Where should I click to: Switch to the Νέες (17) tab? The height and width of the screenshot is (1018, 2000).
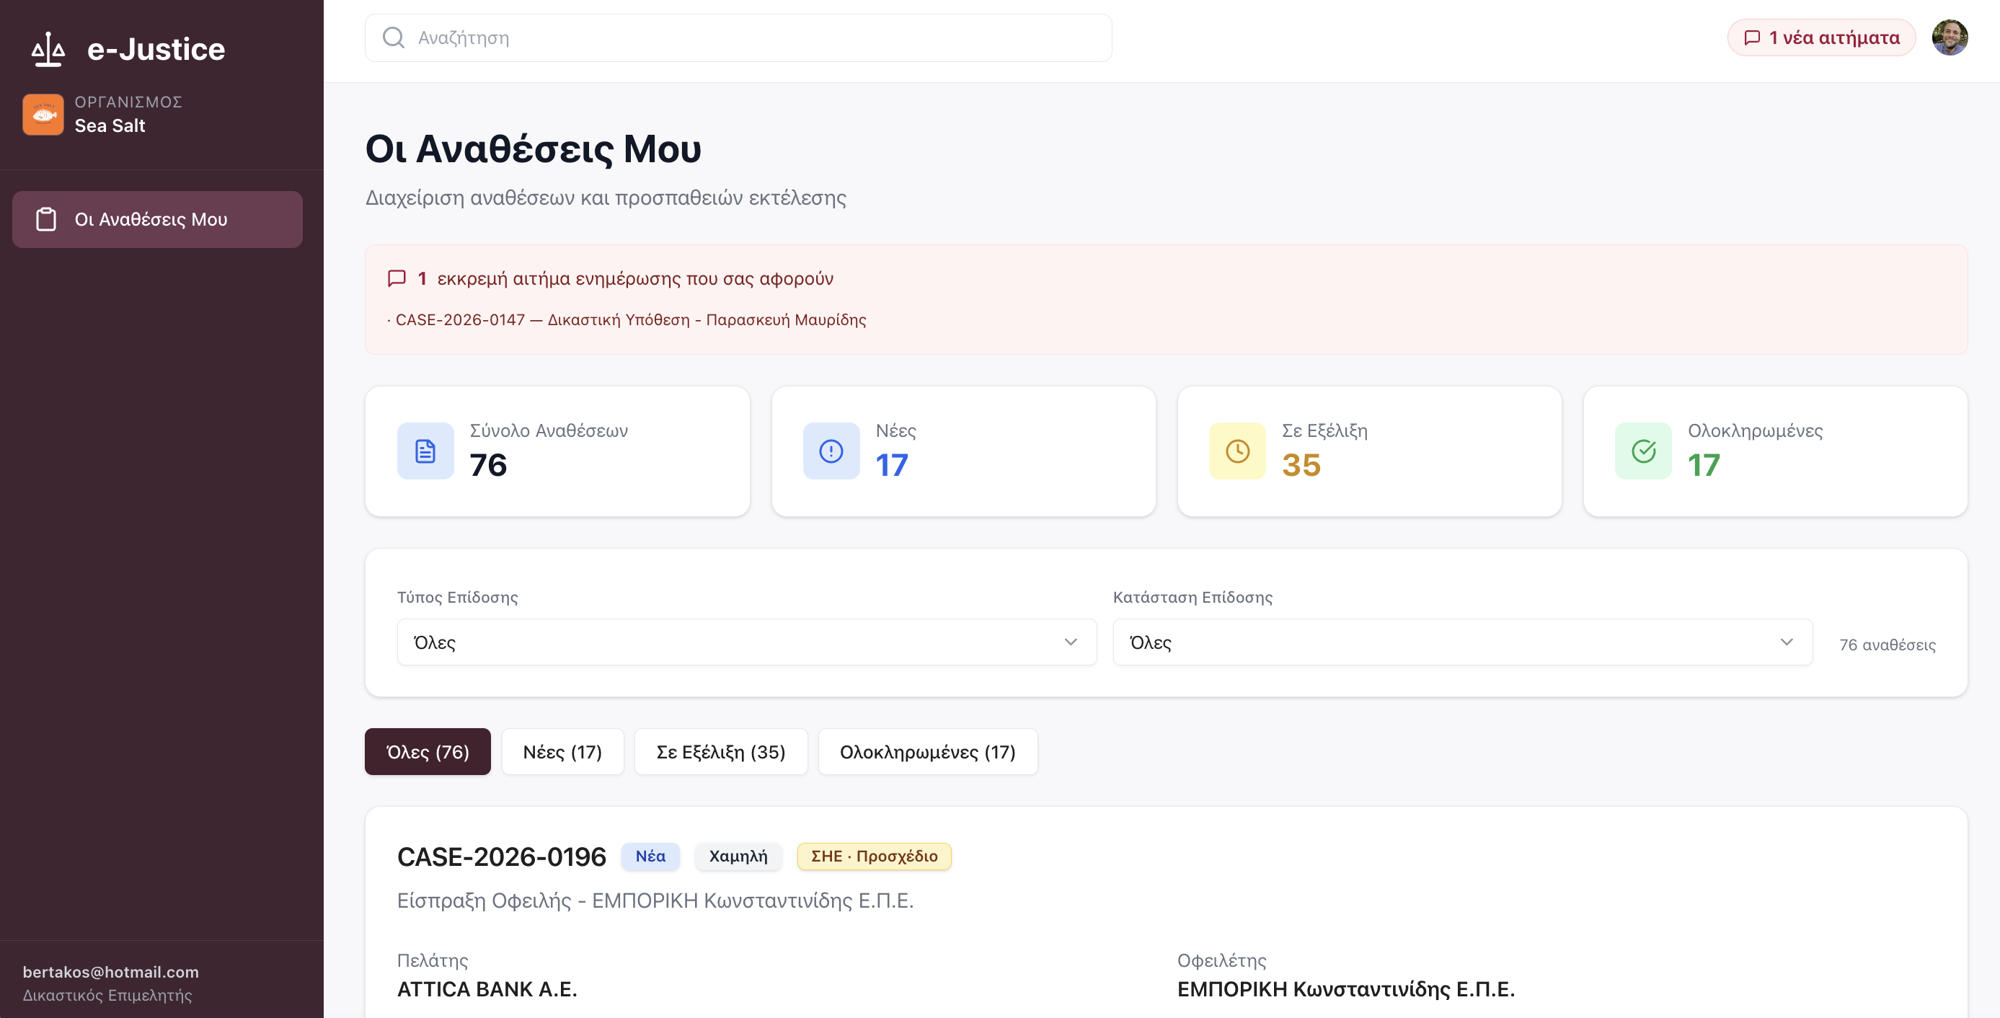coord(562,751)
